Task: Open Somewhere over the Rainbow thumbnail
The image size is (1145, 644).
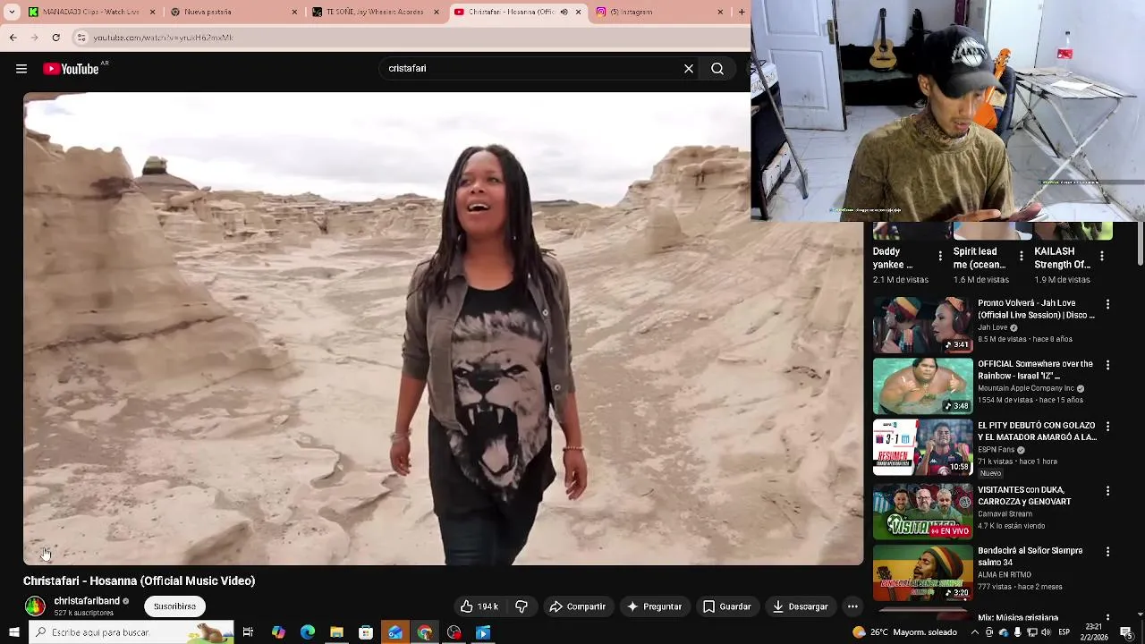Action: tap(922, 386)
